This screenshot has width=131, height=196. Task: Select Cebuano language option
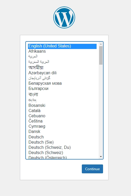pos(62,116)
